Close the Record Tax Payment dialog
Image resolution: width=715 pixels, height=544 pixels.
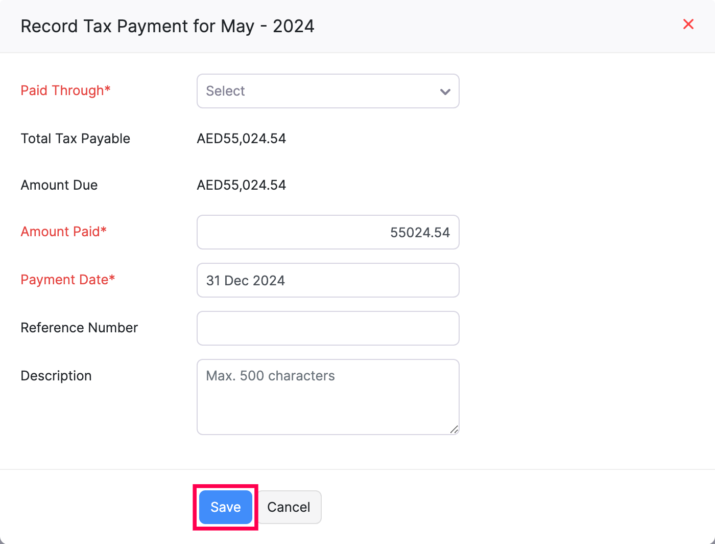point(688,24)
